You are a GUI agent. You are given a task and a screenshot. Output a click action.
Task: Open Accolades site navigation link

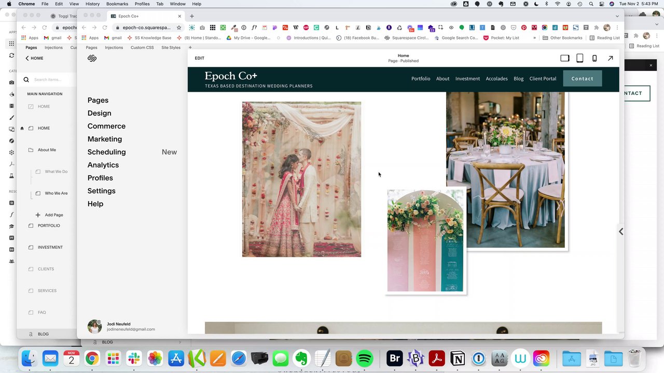point(496,79)
